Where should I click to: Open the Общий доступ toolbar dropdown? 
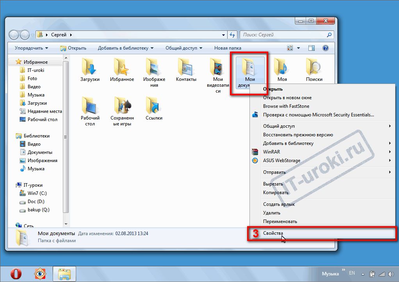pyautogui.click(x=184, y=48)
